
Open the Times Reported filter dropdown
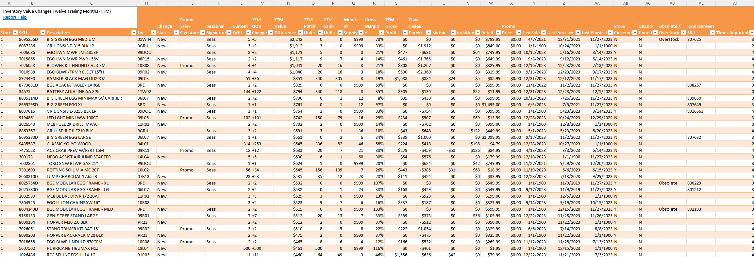pyautogui.click(x=751, y=33)
